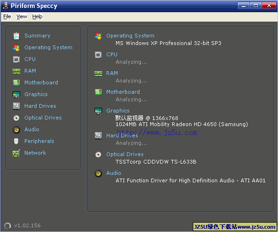Click the RAM memory stick sidebar icon

point(16,71)
